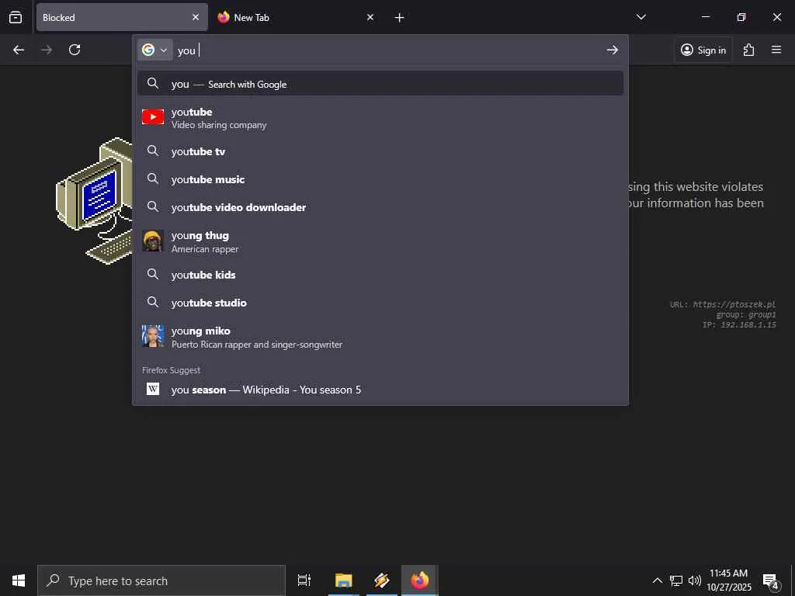Open a new tab with plus button

tap(400, 18)
